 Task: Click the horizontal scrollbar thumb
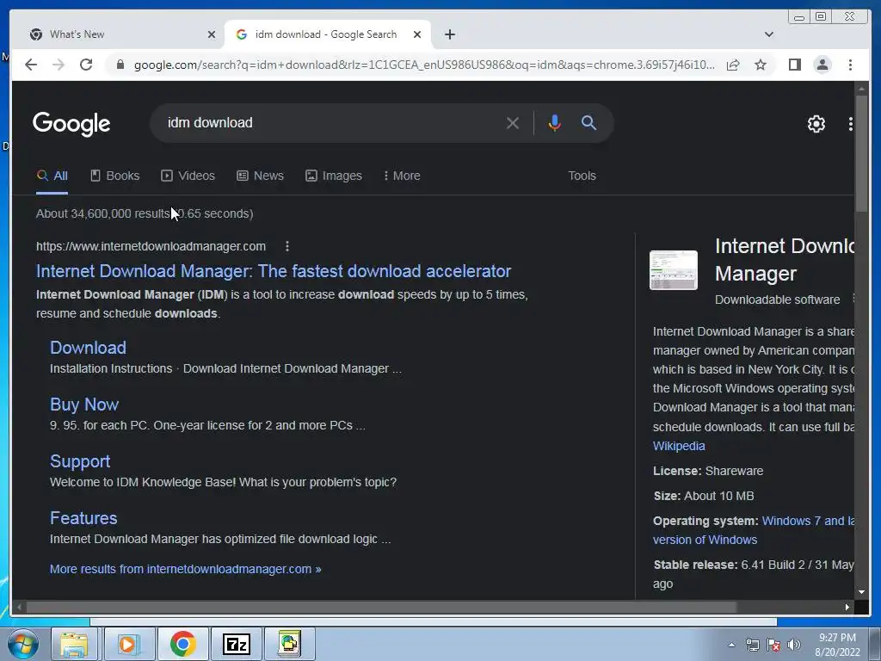tap(381, 607)
